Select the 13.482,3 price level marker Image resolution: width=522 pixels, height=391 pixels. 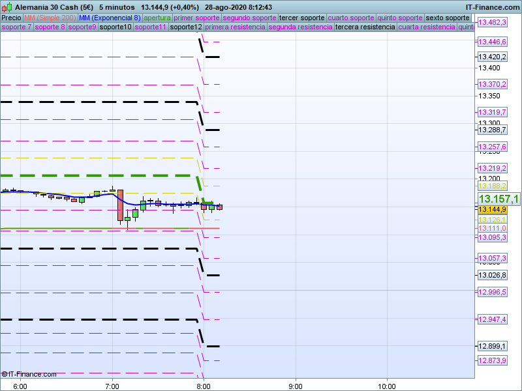pyautogui.click(x=493, y=23)
